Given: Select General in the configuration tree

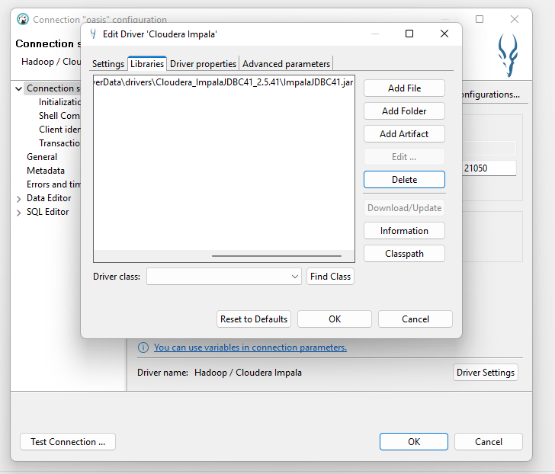Looking at the screenshot, I should pos(42,157).
